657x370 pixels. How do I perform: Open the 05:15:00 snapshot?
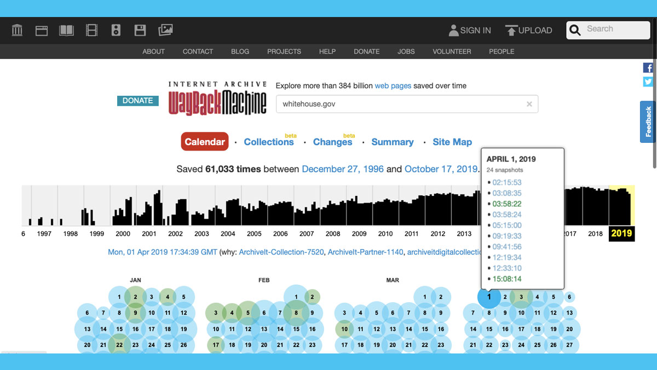[507, 225]
